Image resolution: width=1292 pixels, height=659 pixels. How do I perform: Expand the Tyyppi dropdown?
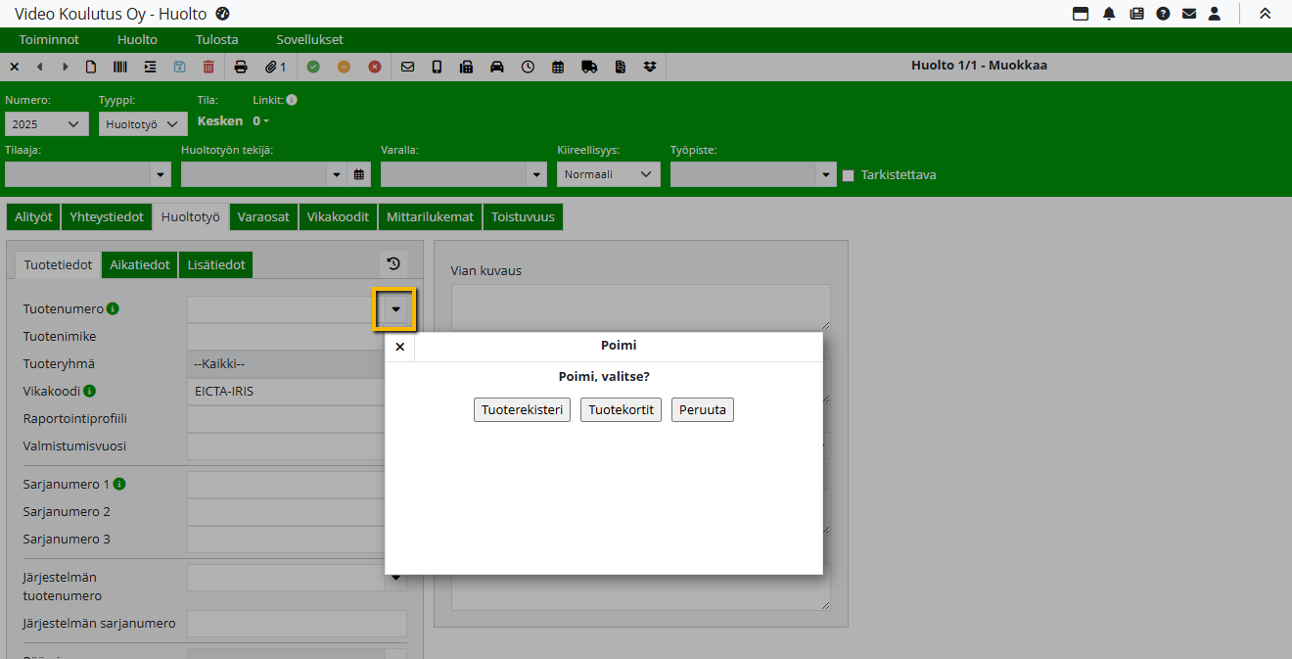click(x=143, y=124)
